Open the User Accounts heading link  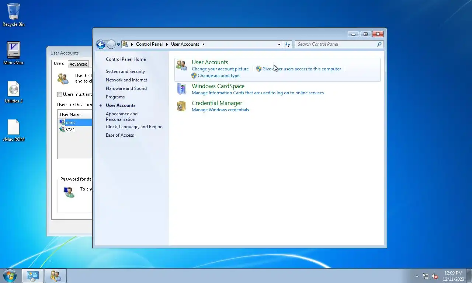[x=210, y=62]
